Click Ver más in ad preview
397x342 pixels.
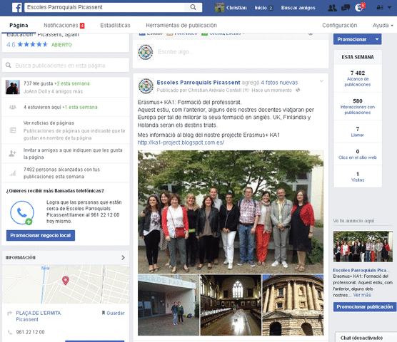(x=362, y=295)
